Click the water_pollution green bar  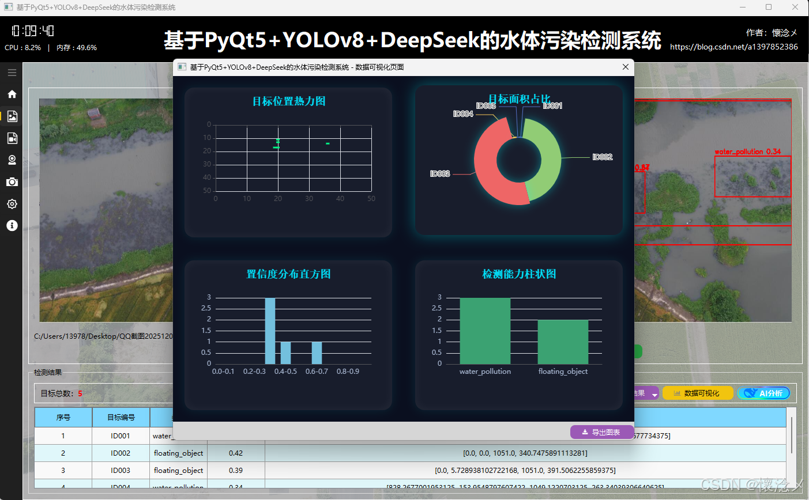[x=485, y=331]
